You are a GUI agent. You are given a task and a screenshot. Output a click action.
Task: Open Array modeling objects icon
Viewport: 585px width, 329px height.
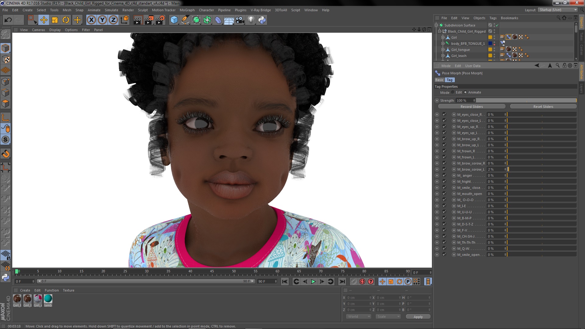pyautogui.click(x=207, y=20)
